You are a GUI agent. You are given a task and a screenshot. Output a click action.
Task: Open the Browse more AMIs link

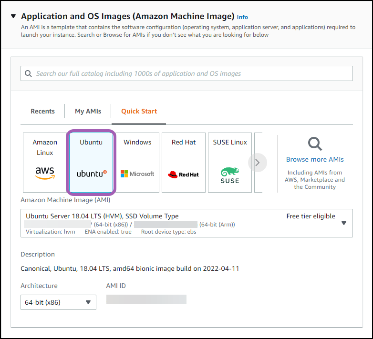(x=315, y=159)
